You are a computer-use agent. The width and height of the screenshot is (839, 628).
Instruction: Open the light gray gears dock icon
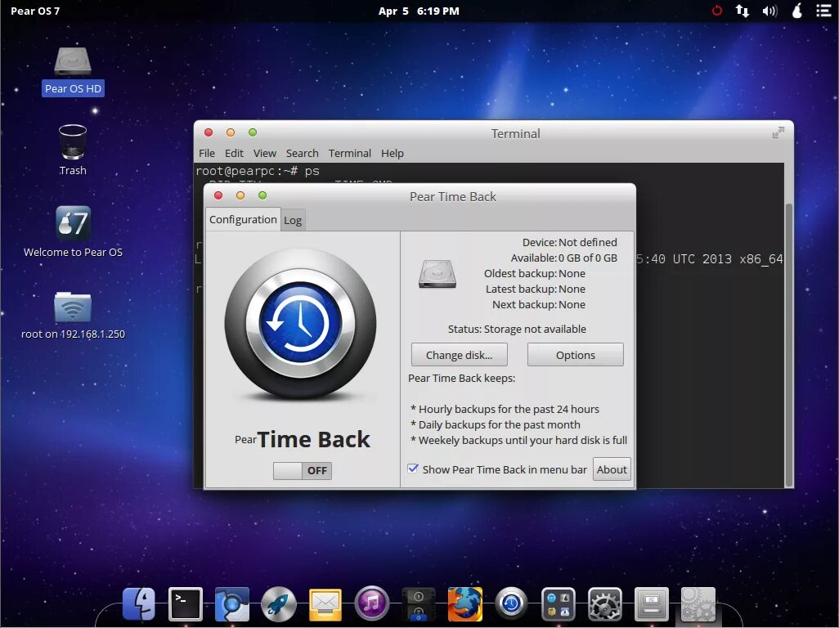pyautogui.click(x=698, y=604)
